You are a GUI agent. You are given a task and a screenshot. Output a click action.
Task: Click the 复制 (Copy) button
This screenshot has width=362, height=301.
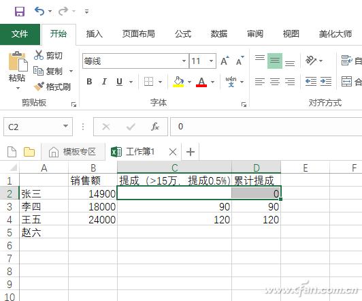48,71
